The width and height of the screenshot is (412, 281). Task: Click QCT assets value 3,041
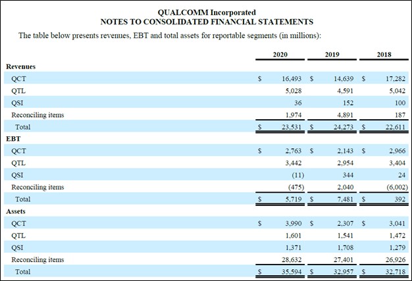coord(398,224)
